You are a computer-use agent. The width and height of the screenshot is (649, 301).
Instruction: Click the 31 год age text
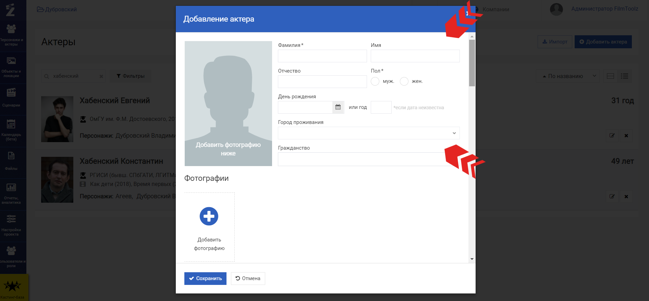point(623,101)
